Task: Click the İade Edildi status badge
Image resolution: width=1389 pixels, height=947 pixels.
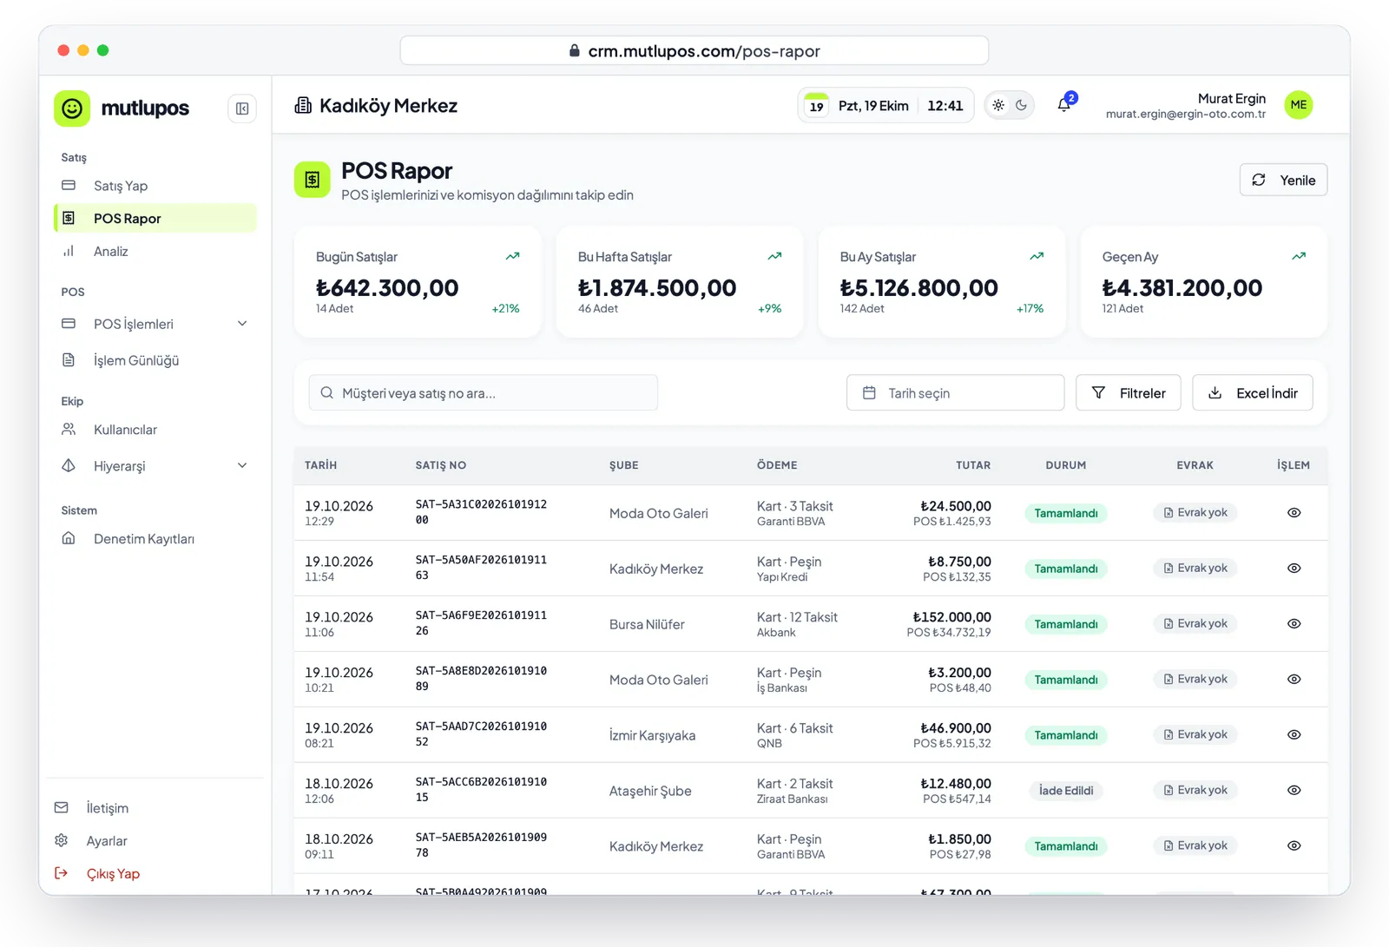Action: (1066, 791)
